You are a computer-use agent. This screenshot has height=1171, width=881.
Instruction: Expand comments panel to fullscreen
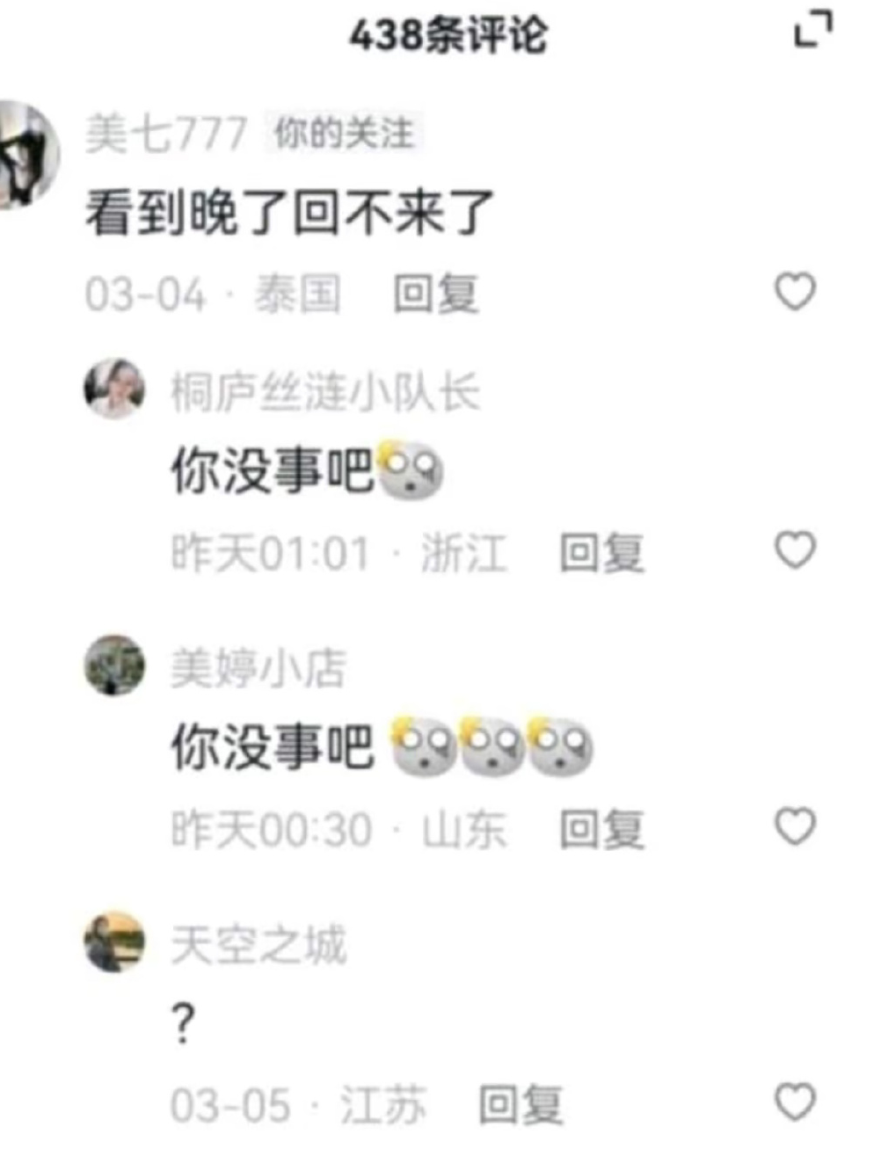point(813,30)
